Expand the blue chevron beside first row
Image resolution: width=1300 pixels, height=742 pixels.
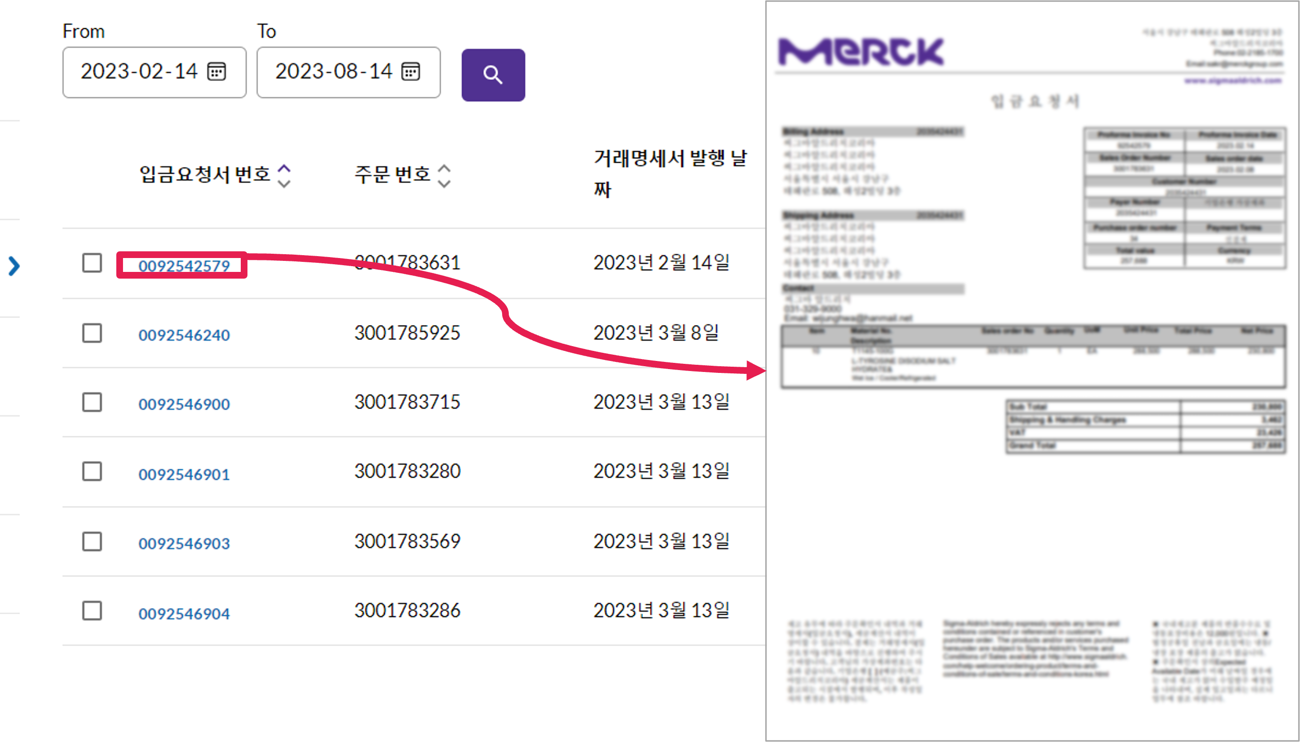tap(14, 266)
